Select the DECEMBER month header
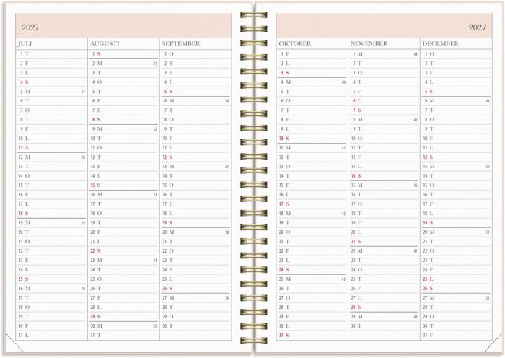This screenshot has width=505, height=358. pos(441,43)
